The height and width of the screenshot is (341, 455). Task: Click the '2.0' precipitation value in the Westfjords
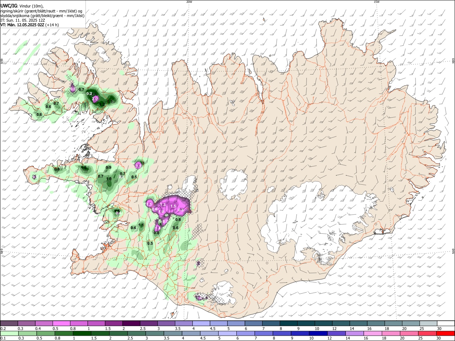(x=95, y=99)
